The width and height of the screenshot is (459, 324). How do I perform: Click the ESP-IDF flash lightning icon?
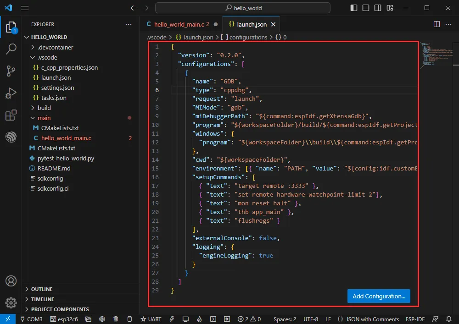coord(172,319)
